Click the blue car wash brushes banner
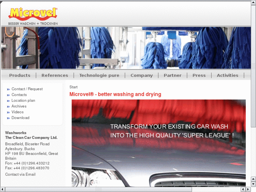The width and height of the screenshot is (256, 192). pos(126,48)
